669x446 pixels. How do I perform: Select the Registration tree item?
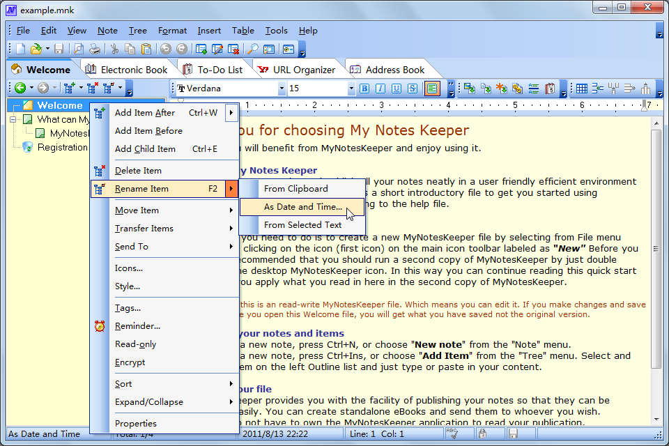tap(62, 147)
